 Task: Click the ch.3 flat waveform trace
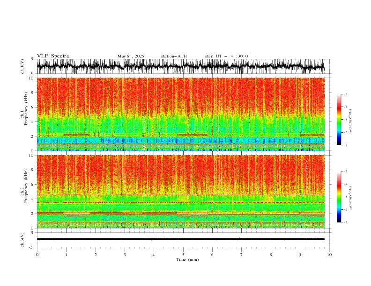(x=180, y=239)
